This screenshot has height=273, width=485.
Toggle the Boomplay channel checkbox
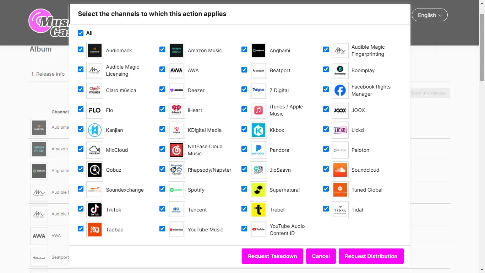click(x=326, y=69)
